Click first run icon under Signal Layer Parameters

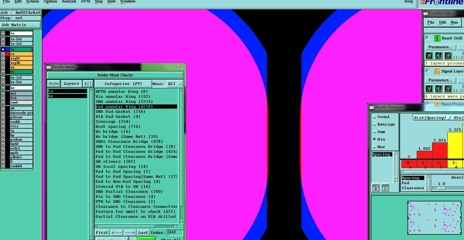point(429,89)
